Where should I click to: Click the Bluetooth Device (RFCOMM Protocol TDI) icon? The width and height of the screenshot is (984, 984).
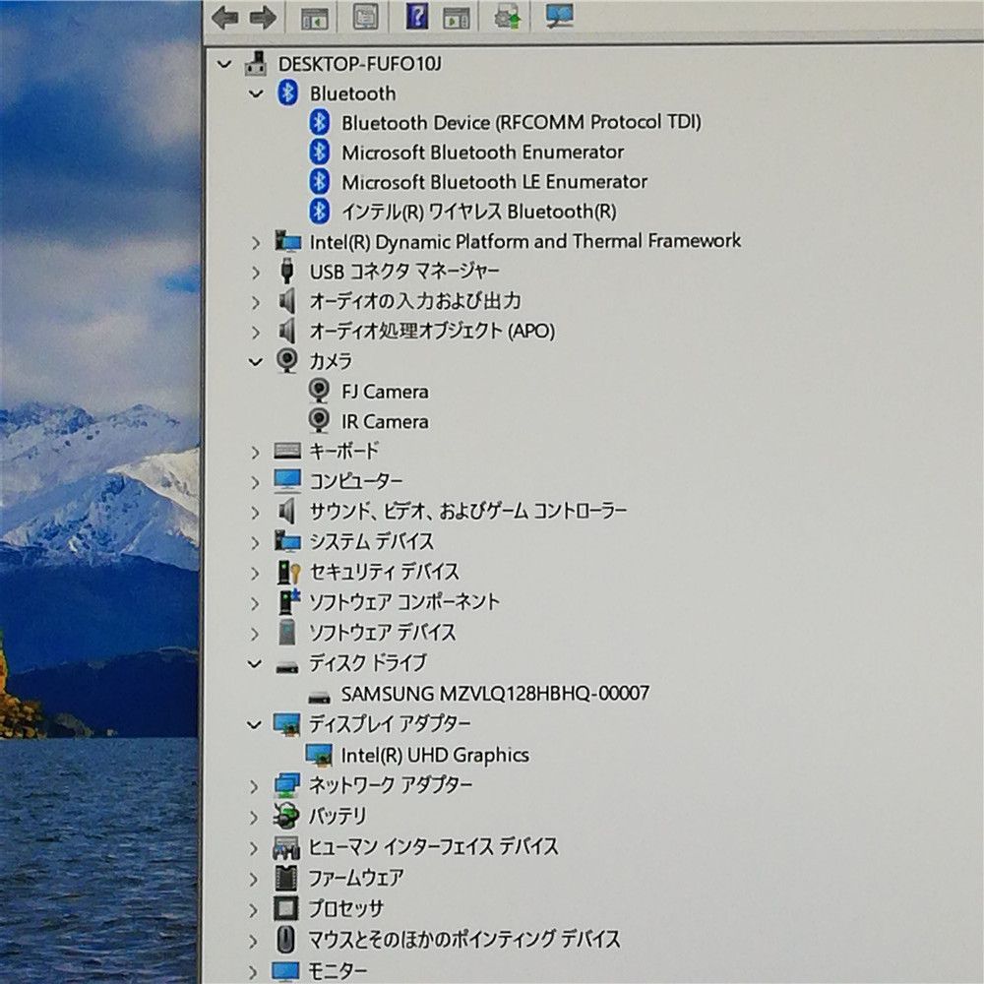(320, 122)
